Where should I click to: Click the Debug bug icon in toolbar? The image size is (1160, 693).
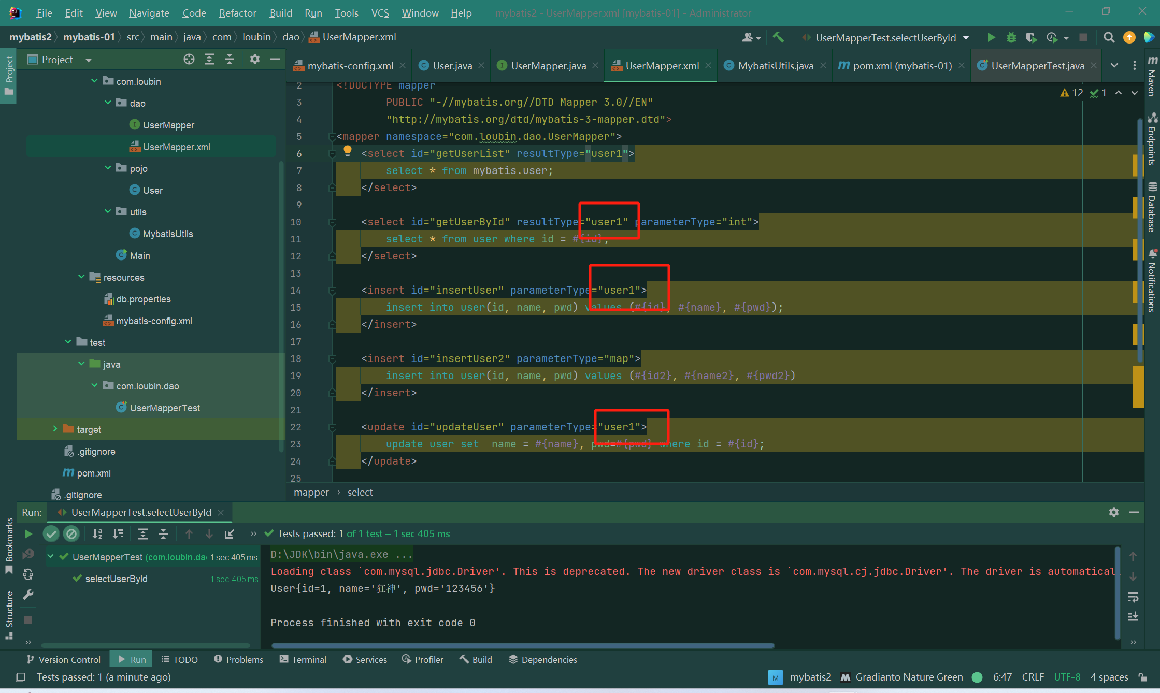(x=1011, y=37)
